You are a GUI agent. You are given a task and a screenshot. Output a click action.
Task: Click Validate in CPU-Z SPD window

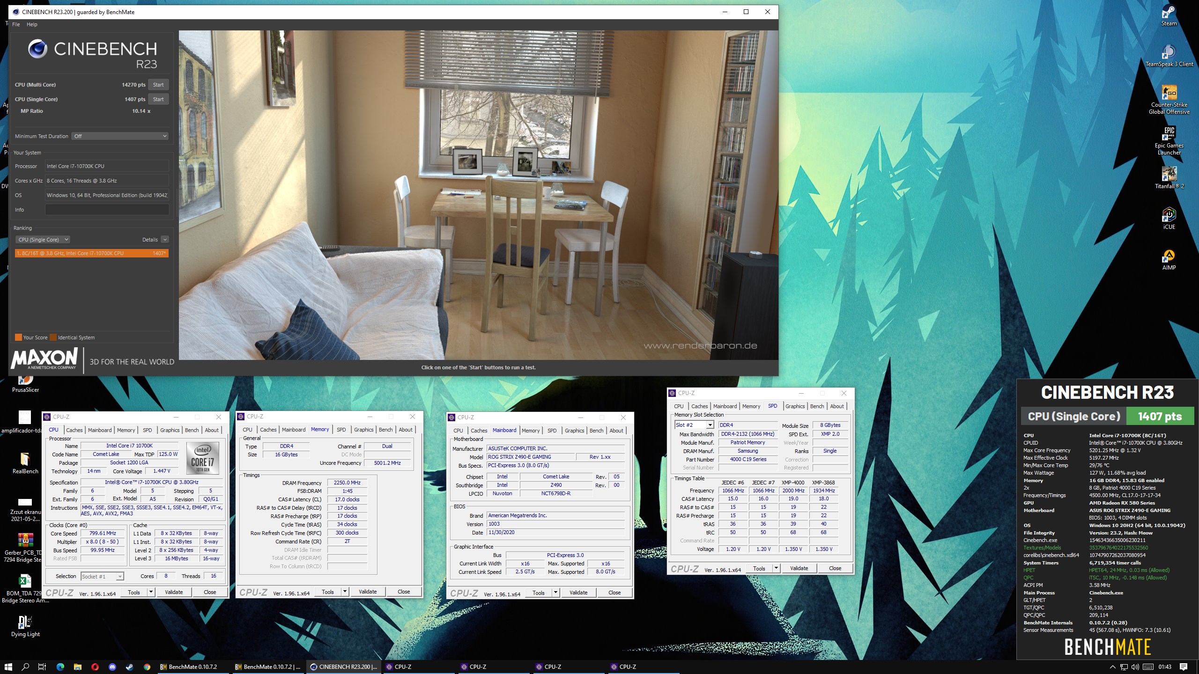pyautogui.click(x=799, y=568)
